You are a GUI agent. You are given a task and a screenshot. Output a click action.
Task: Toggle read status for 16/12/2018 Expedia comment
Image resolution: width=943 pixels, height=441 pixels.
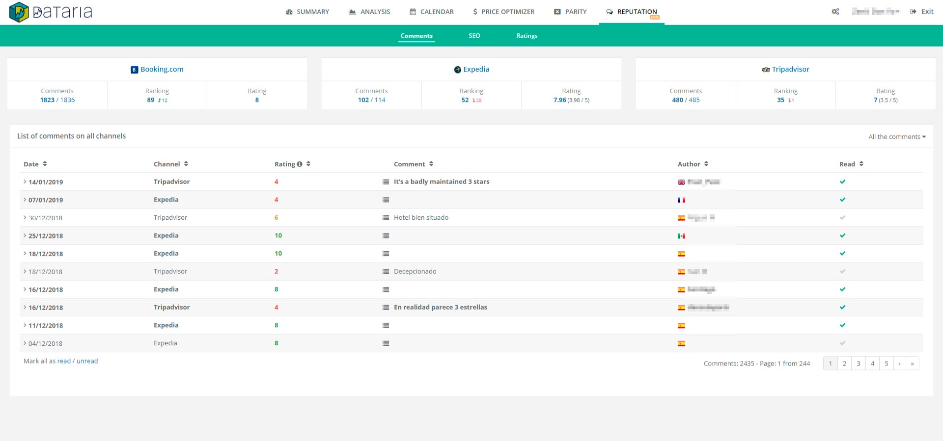843,289
